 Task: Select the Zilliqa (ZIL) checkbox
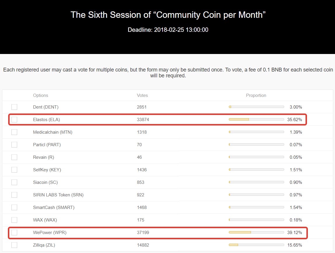[14, 245]
